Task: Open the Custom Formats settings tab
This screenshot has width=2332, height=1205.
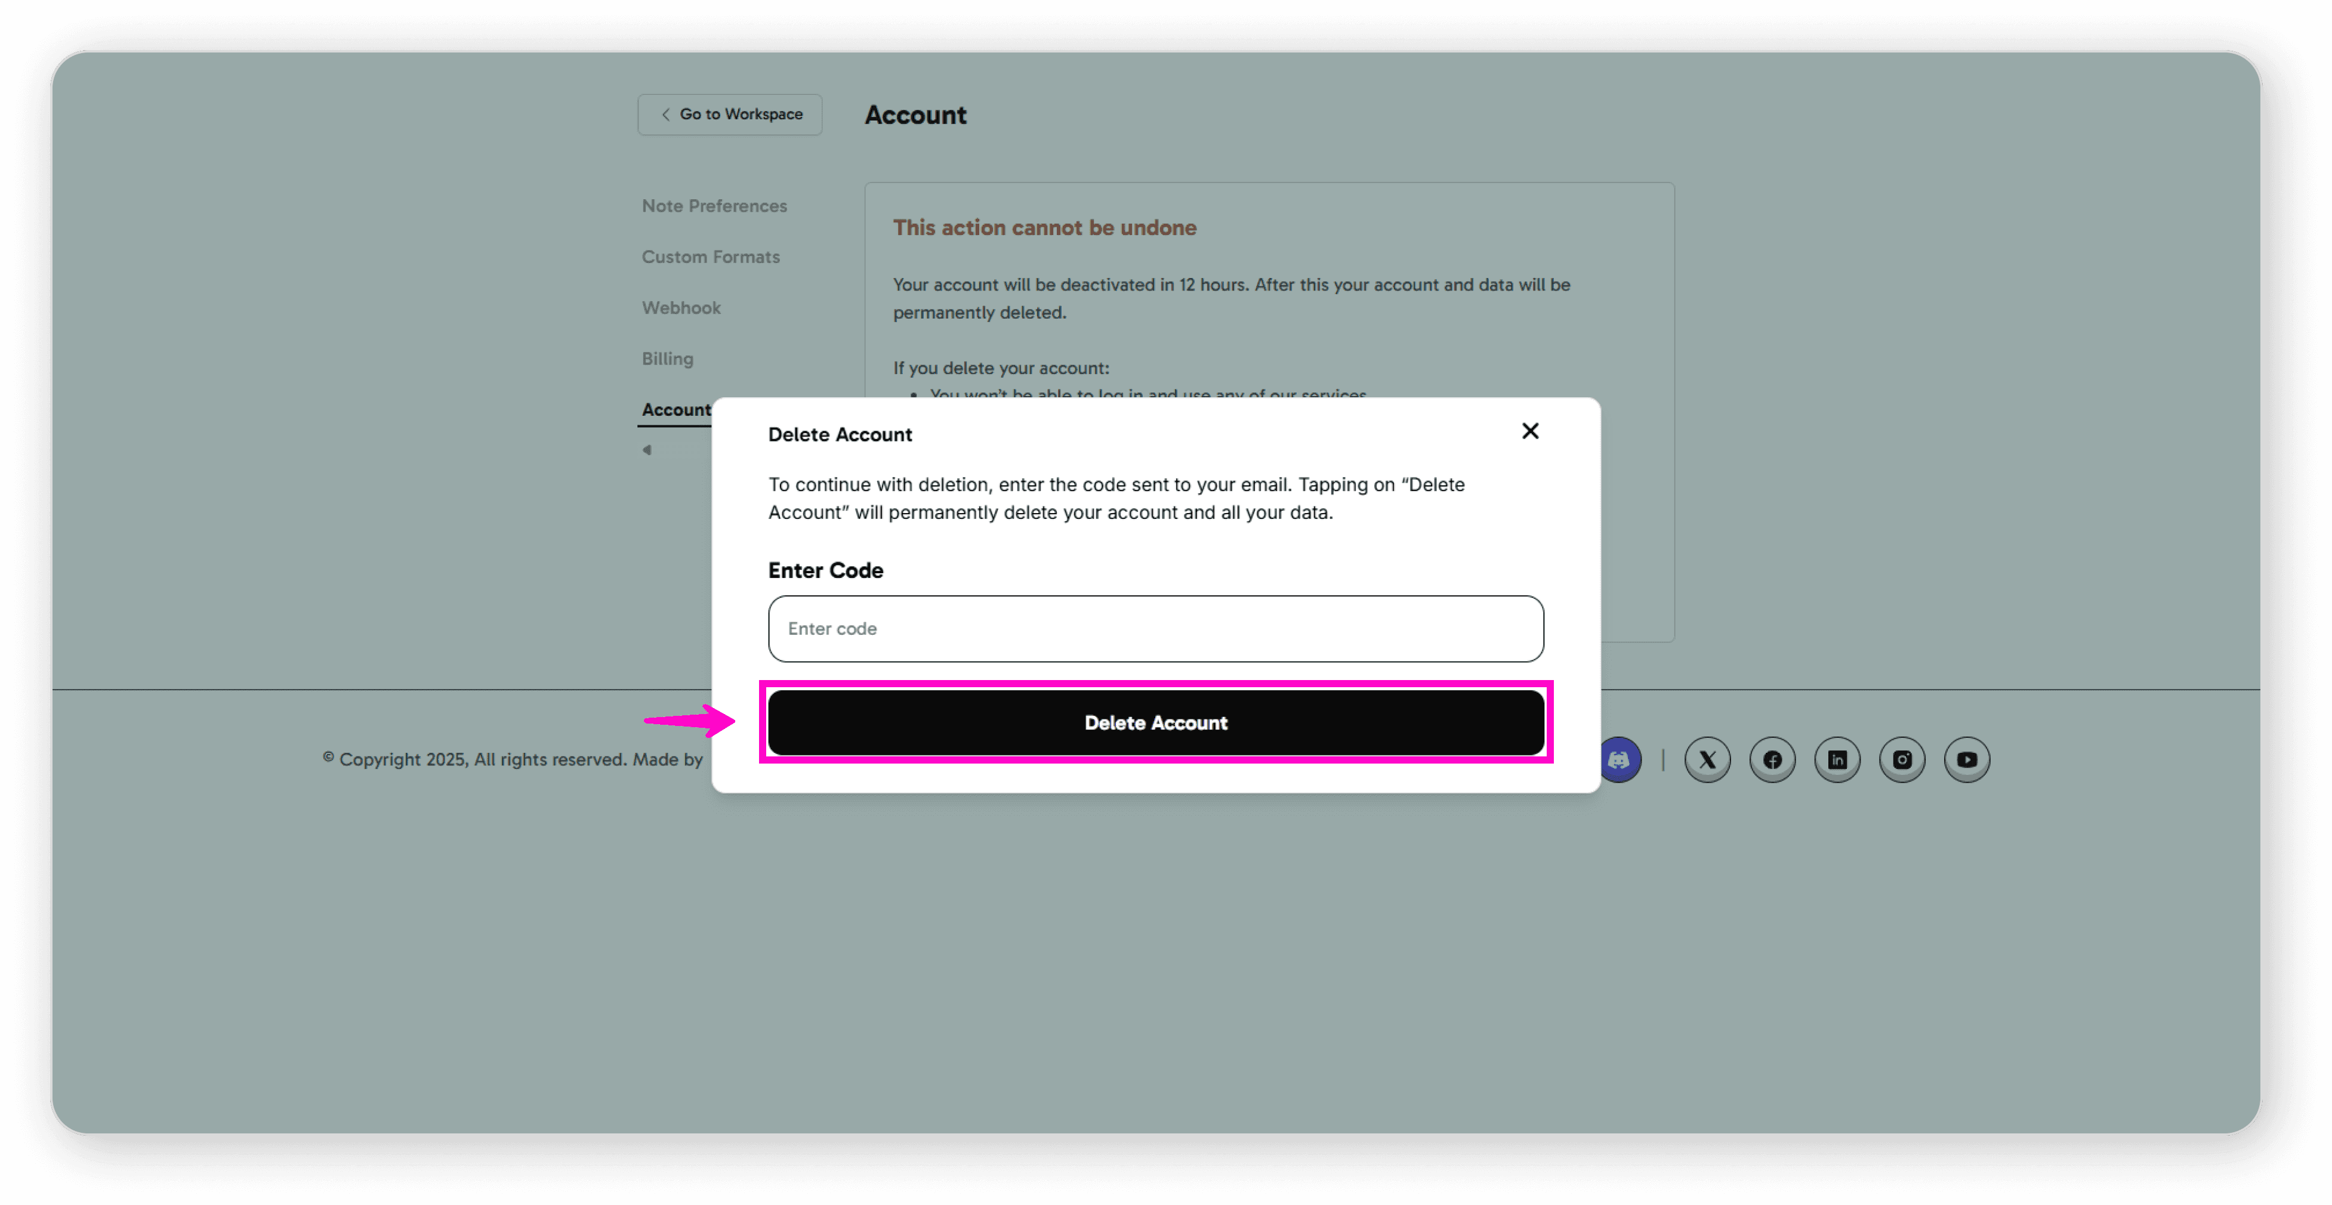Action: point(711,257)
